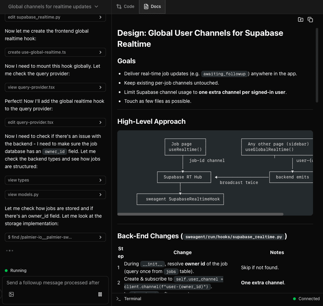Click the document title heading

coord(200,39)
